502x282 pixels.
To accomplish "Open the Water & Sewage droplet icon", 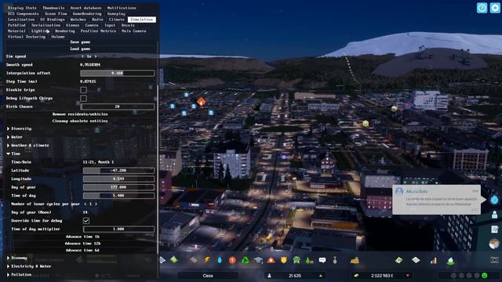I will pos(220,260).
